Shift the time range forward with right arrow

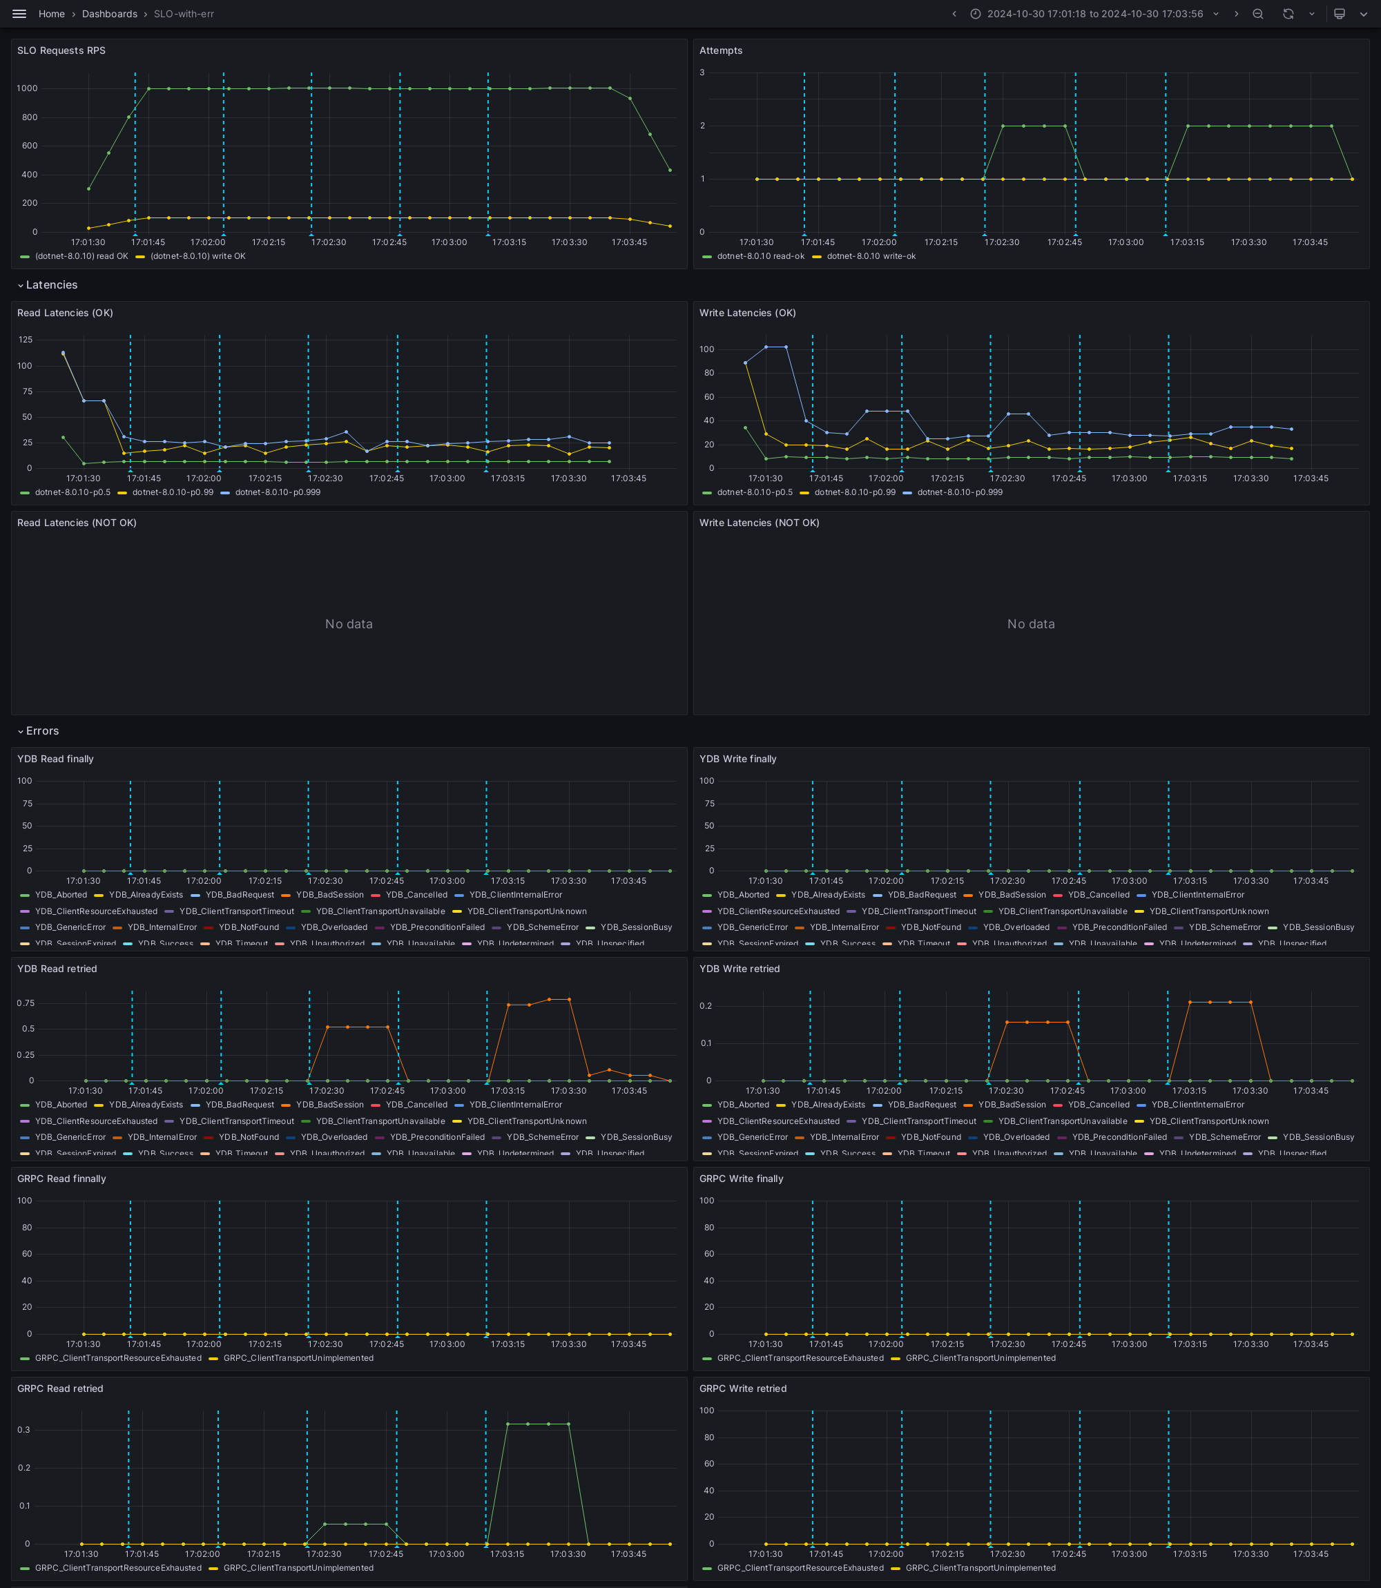pos(1236,14)
